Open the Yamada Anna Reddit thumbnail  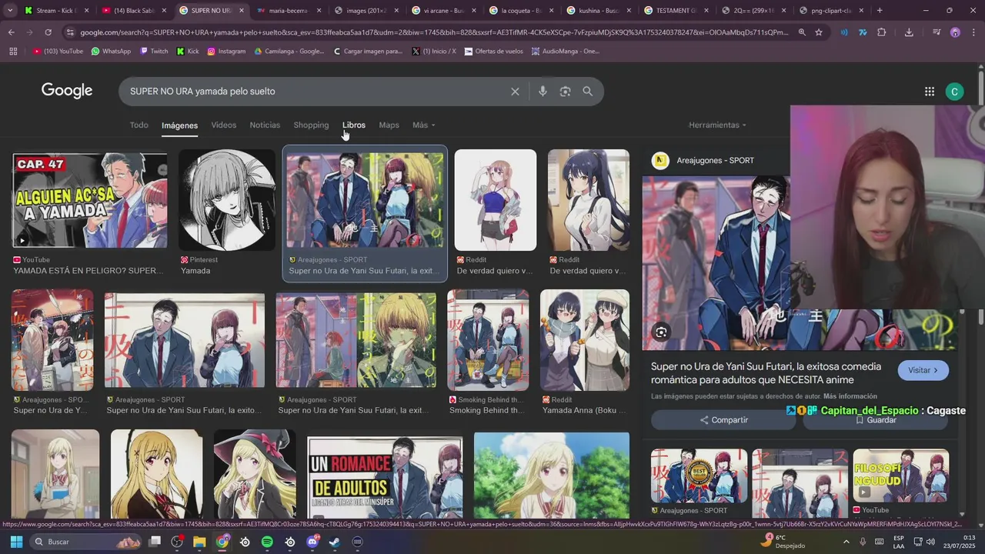pos(585,340)
